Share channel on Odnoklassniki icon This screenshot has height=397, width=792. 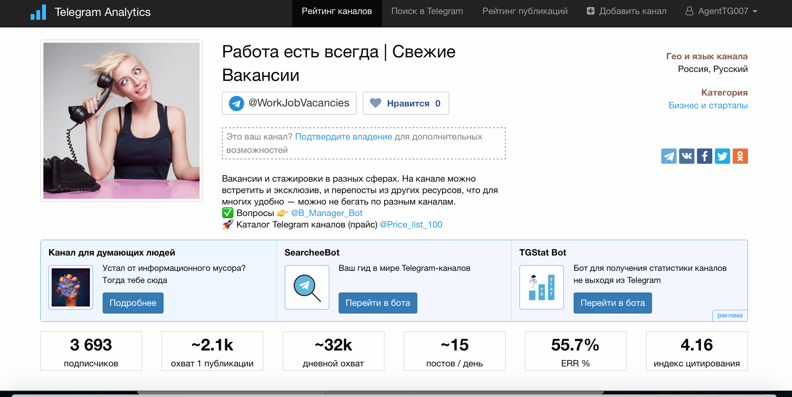coord(740,156)
